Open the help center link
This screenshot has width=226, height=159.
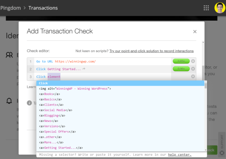[180, 155]
